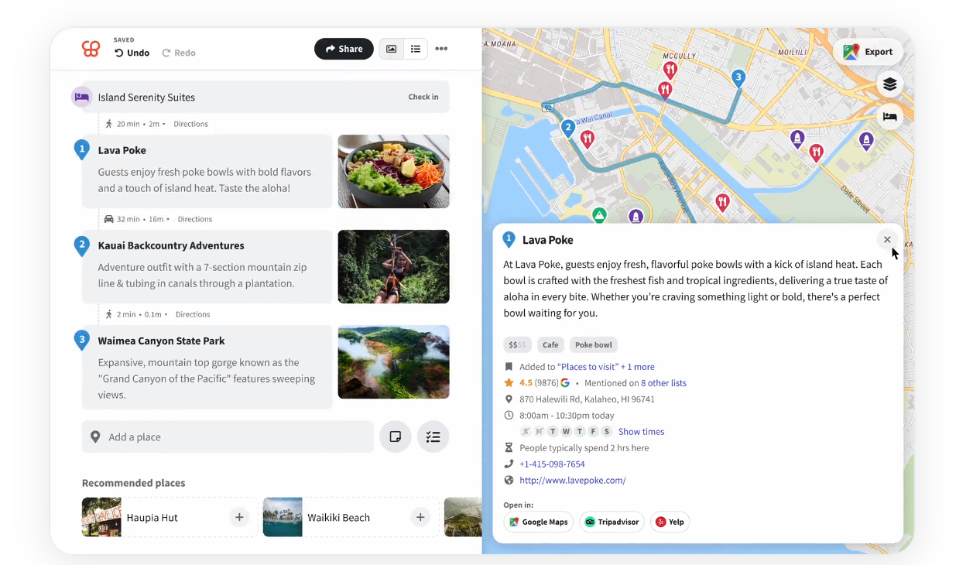
Task: Export the map to Google Maps
Action: coord(869,52)
